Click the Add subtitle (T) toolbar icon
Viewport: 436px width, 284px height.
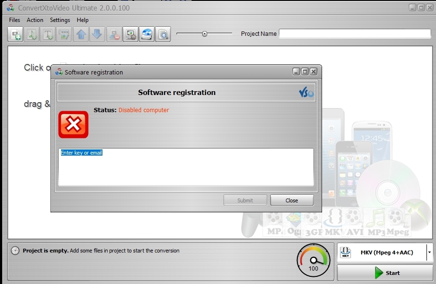point(48,34)
